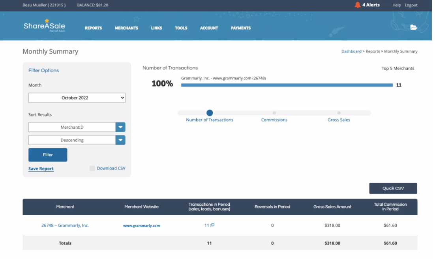This screenshot has height=259, width=435.
Task: Click the Transactions in Period column header
Action: coord(209,207)
